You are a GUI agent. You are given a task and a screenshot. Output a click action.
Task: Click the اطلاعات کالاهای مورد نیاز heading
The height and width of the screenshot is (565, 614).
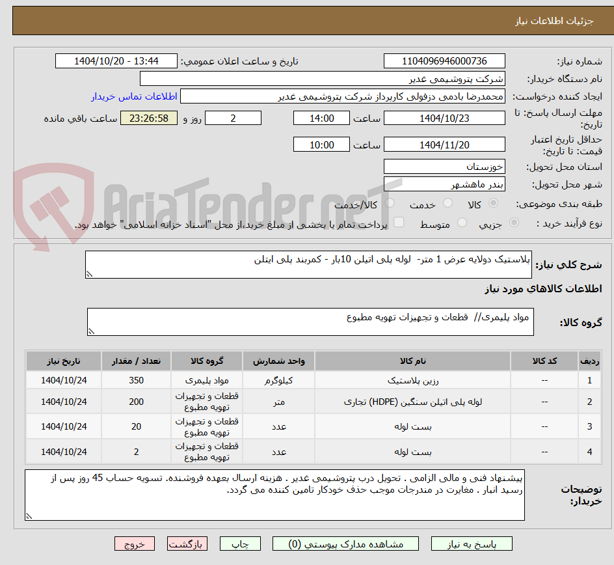click(x=544, y=289)
